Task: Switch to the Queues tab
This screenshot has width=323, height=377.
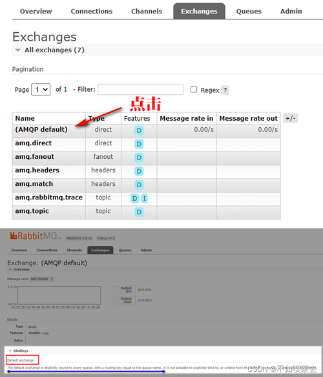Action: [x=249, y=12]
